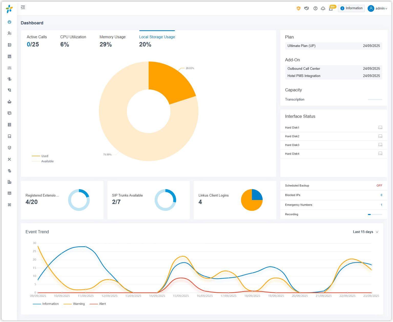Open the Blocked IPs count link
393x322 pixels.
point(381,195)
